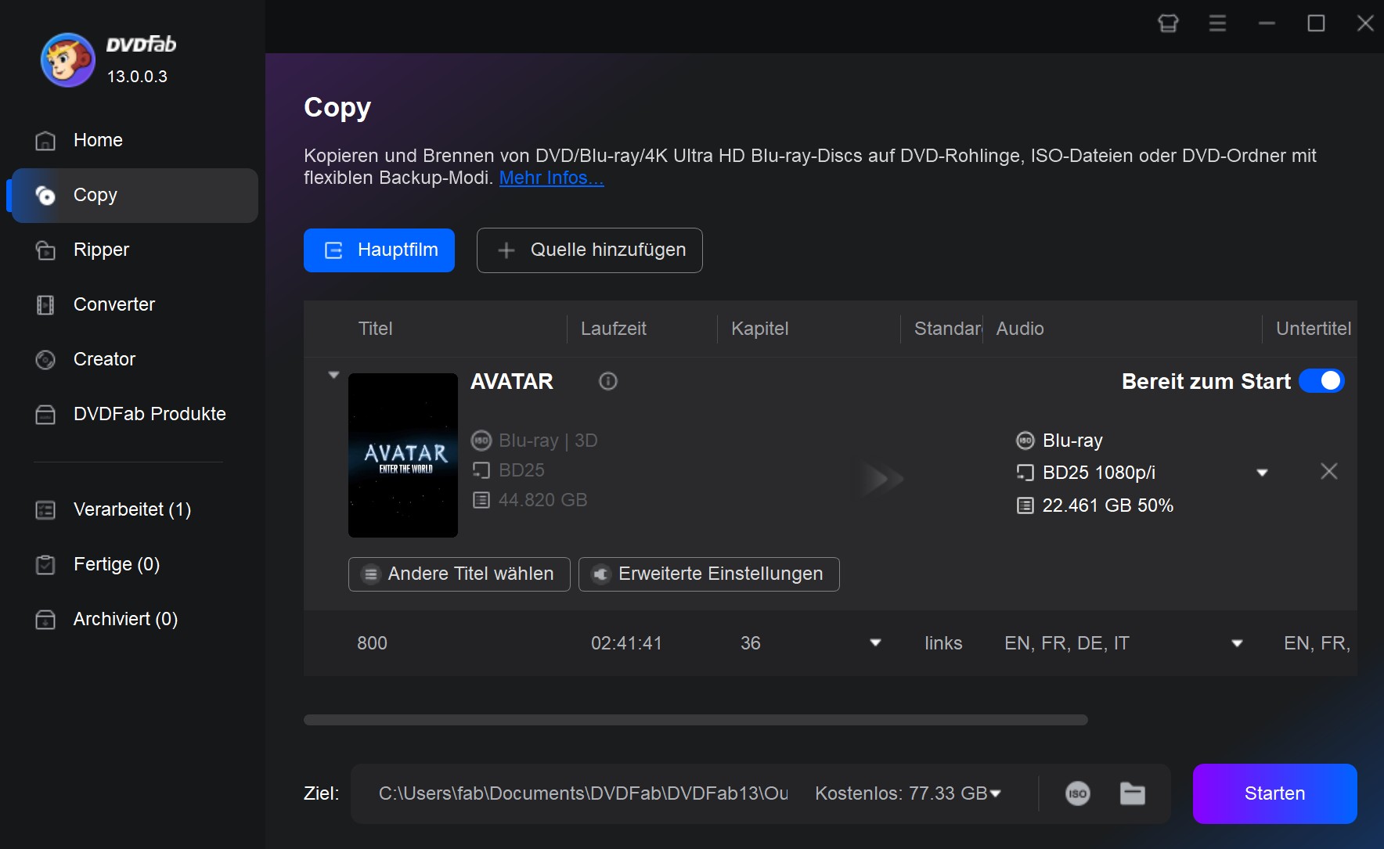1384x849 pixels.
Task: Open the hamburger menu in title bar
Action: click(1217, 23)
